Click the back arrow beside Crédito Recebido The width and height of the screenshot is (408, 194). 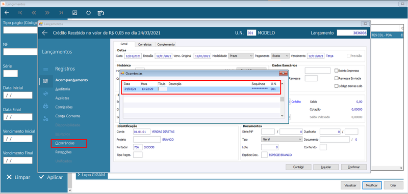(45, 33)
